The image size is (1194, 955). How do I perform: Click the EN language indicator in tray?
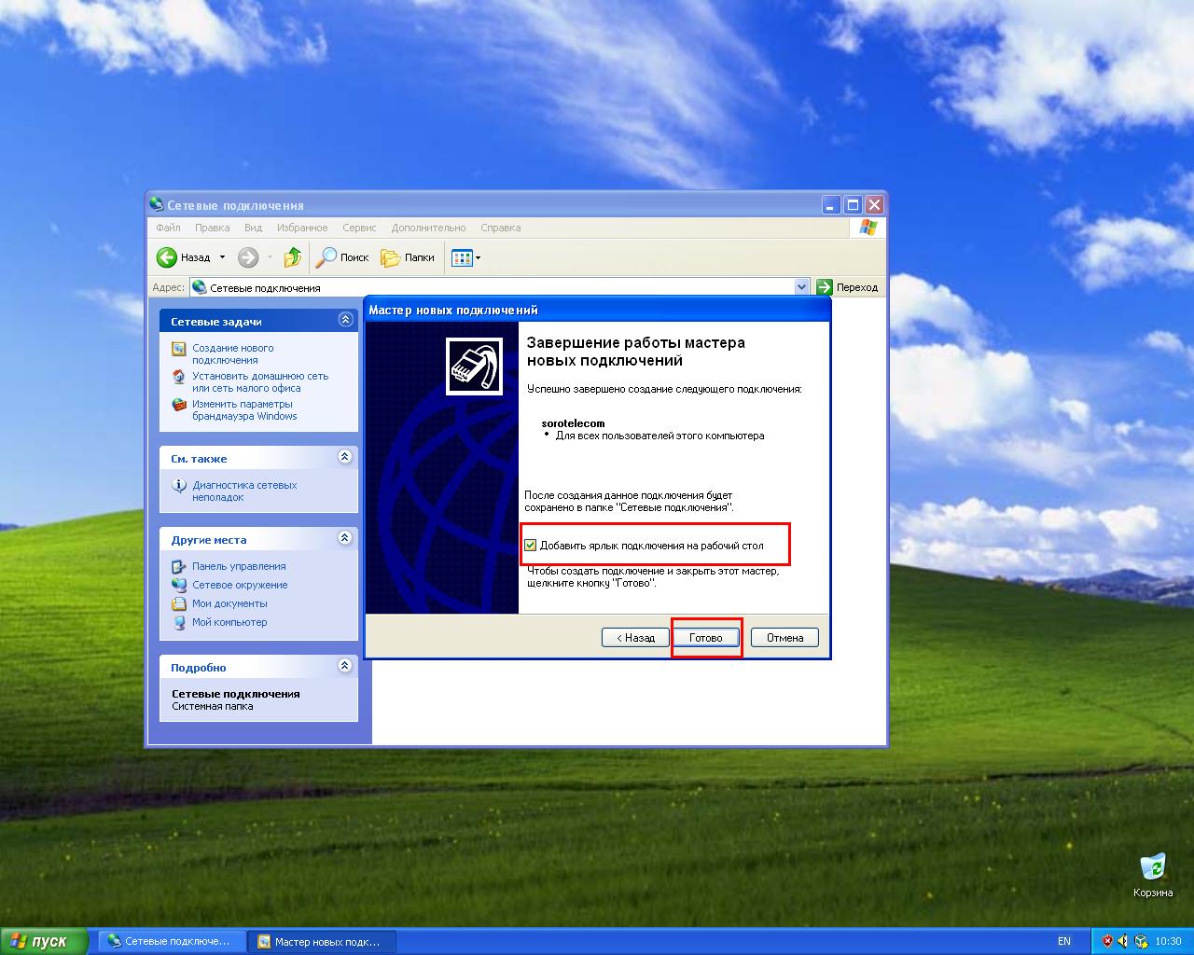coord(1064,941)
